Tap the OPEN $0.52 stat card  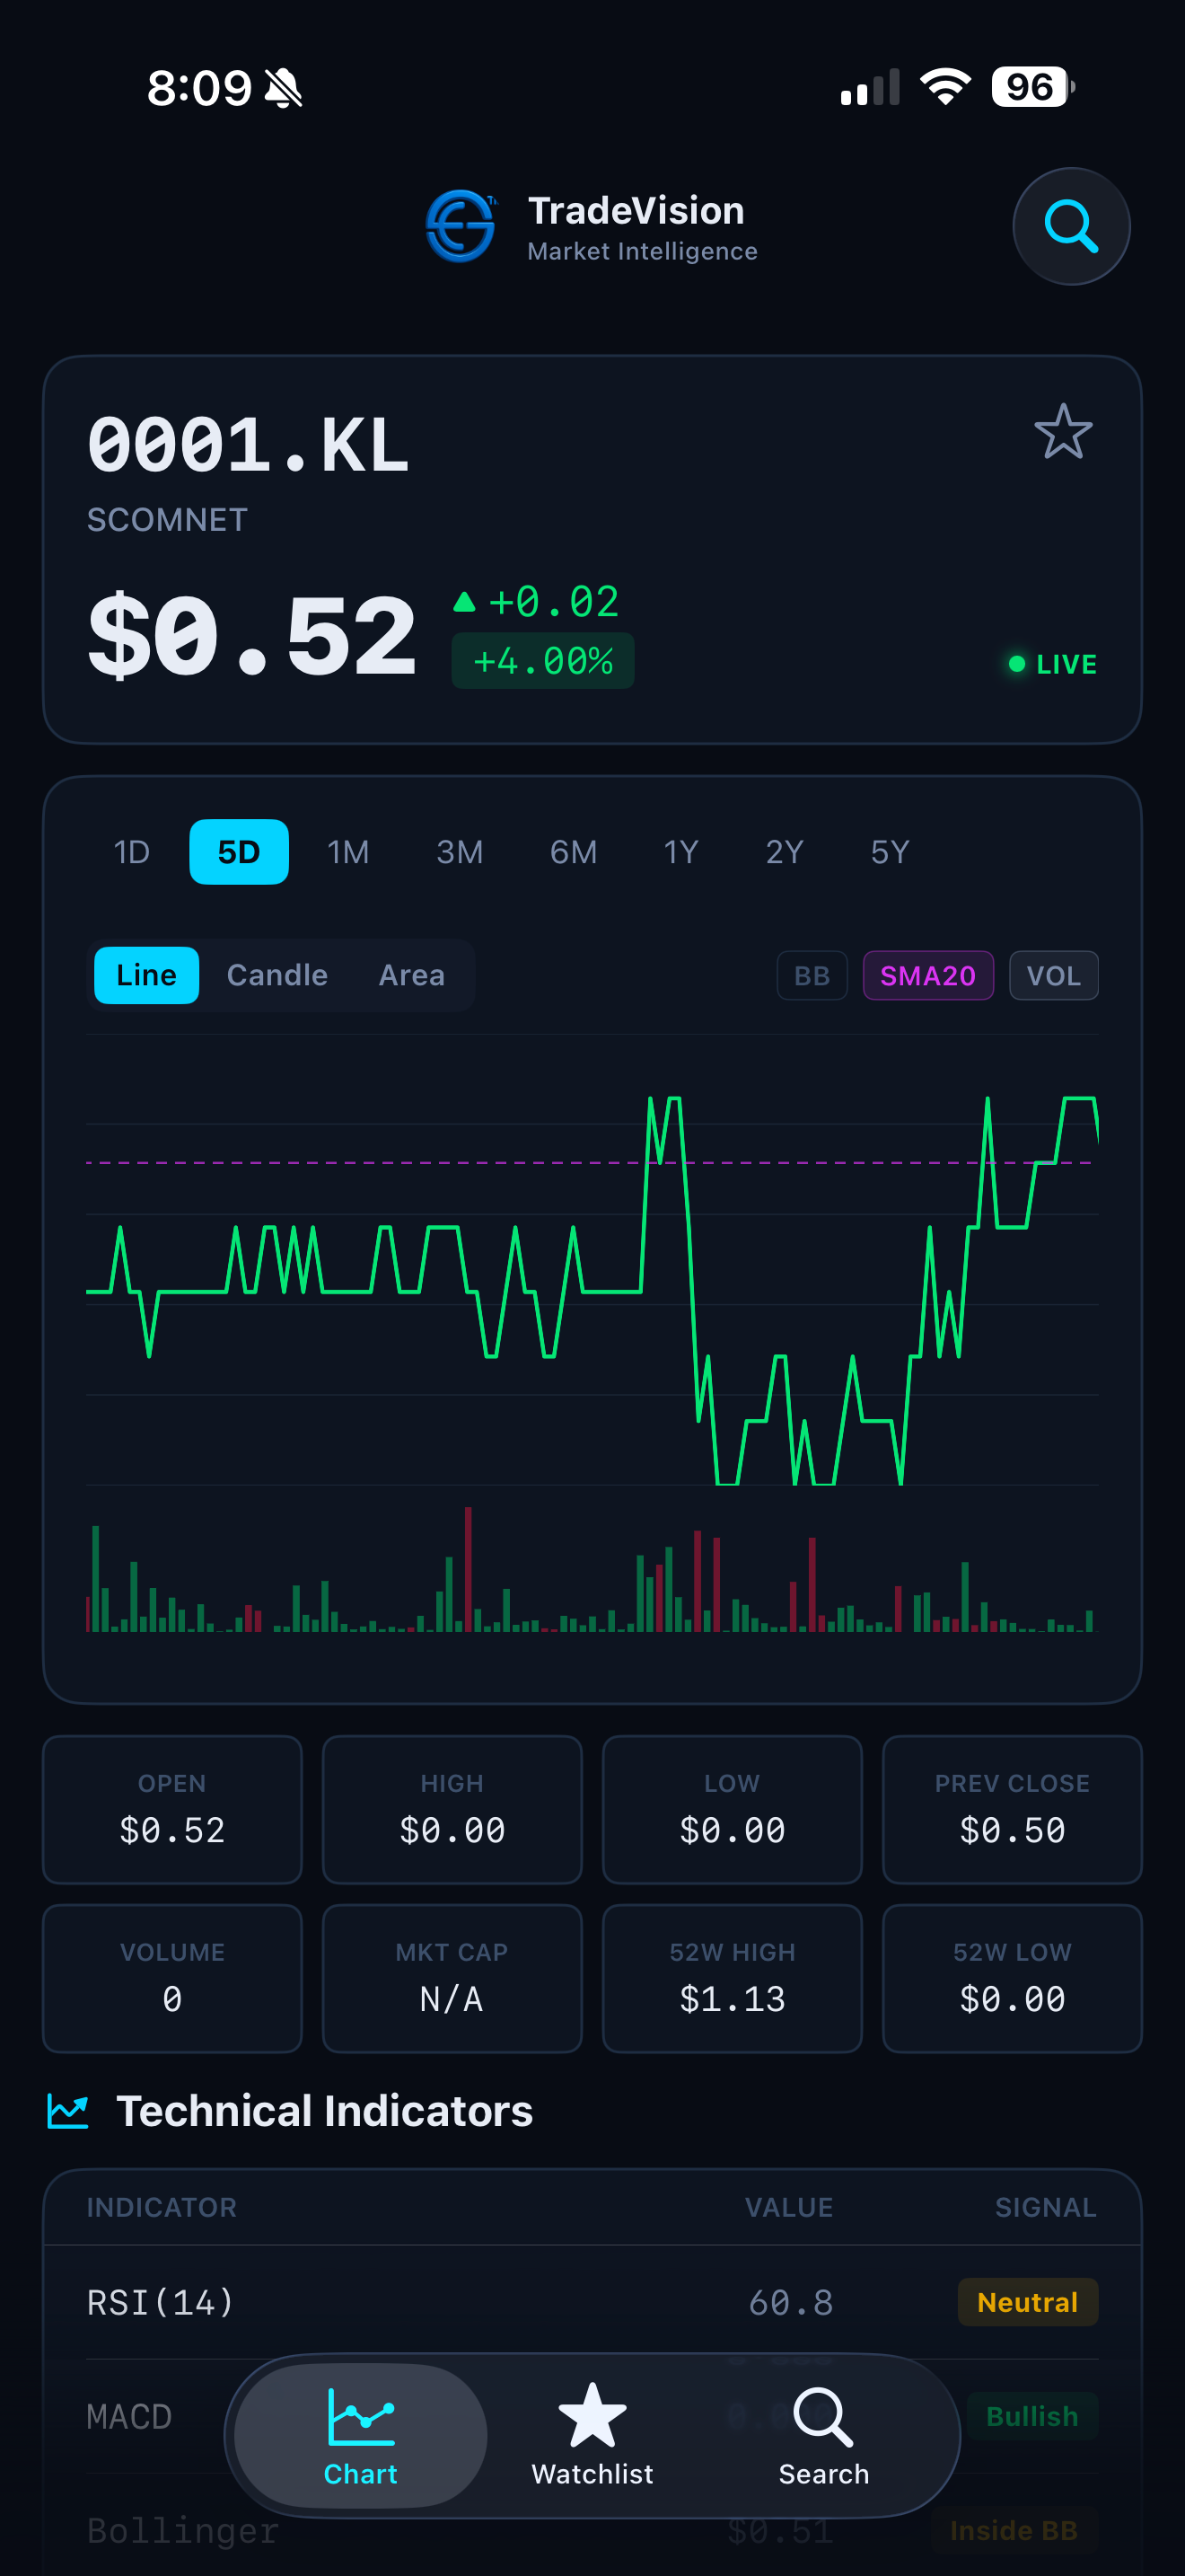(171, 1810)
